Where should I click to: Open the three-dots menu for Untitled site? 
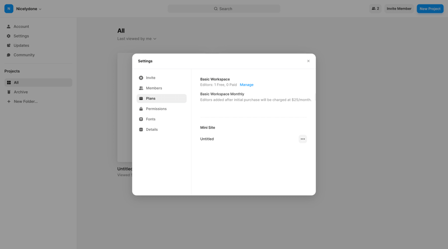[302, 139]
